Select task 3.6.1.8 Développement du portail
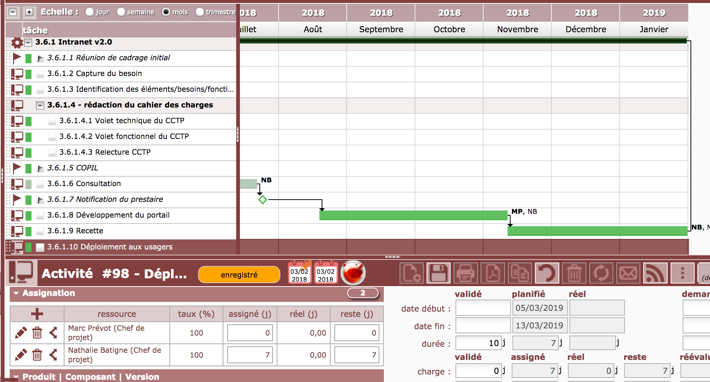 tap(108, 215)
